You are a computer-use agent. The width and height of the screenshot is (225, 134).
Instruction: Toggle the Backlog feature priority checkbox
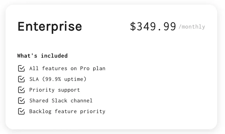click(x=22, y=111)
